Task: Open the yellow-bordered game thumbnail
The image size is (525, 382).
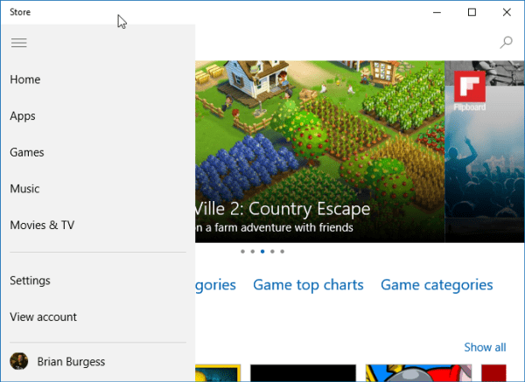Action: point(218,373)
